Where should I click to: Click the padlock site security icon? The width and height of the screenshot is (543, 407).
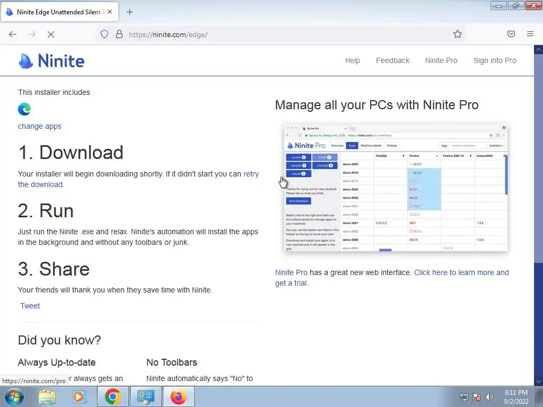(x=119, y=34)
